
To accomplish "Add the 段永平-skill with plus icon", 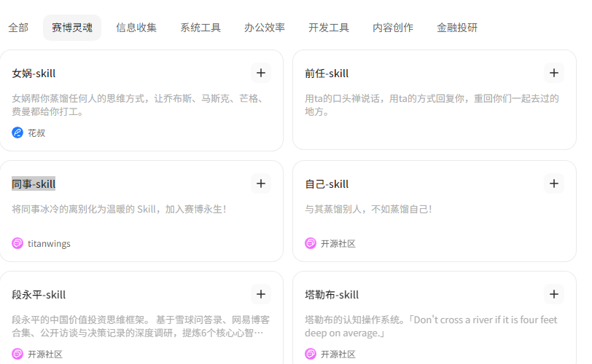I will click(261, 294).
